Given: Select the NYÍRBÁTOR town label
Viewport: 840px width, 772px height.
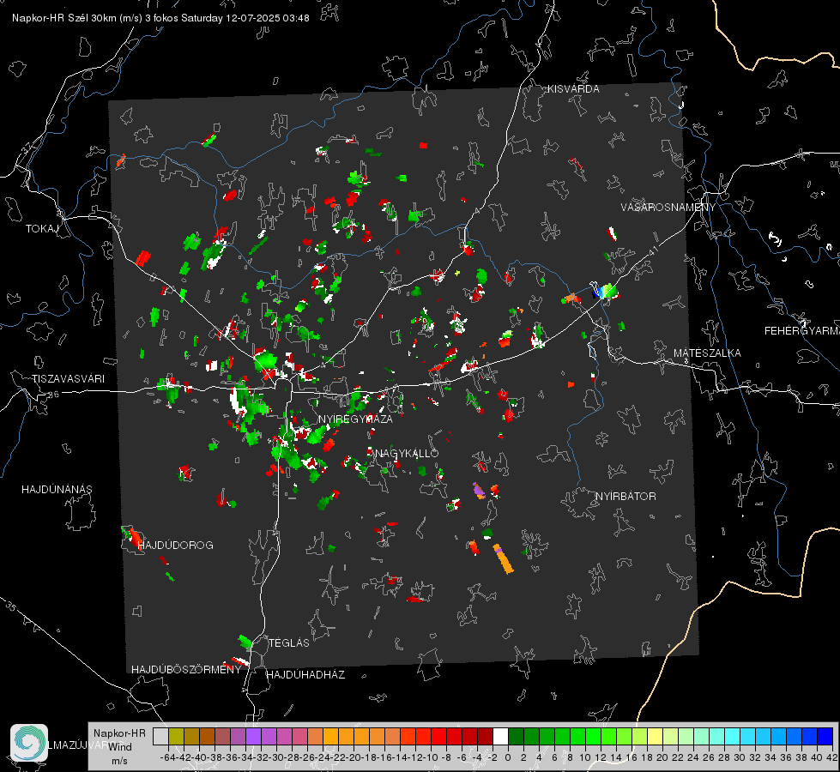Looking at the screenshot, I should [x=625, y=496].
